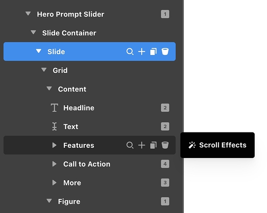
Task: Delete the Slide element with trash icon
Action: [x=165, y=52]
